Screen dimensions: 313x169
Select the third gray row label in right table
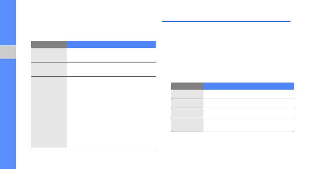[187, 112]
